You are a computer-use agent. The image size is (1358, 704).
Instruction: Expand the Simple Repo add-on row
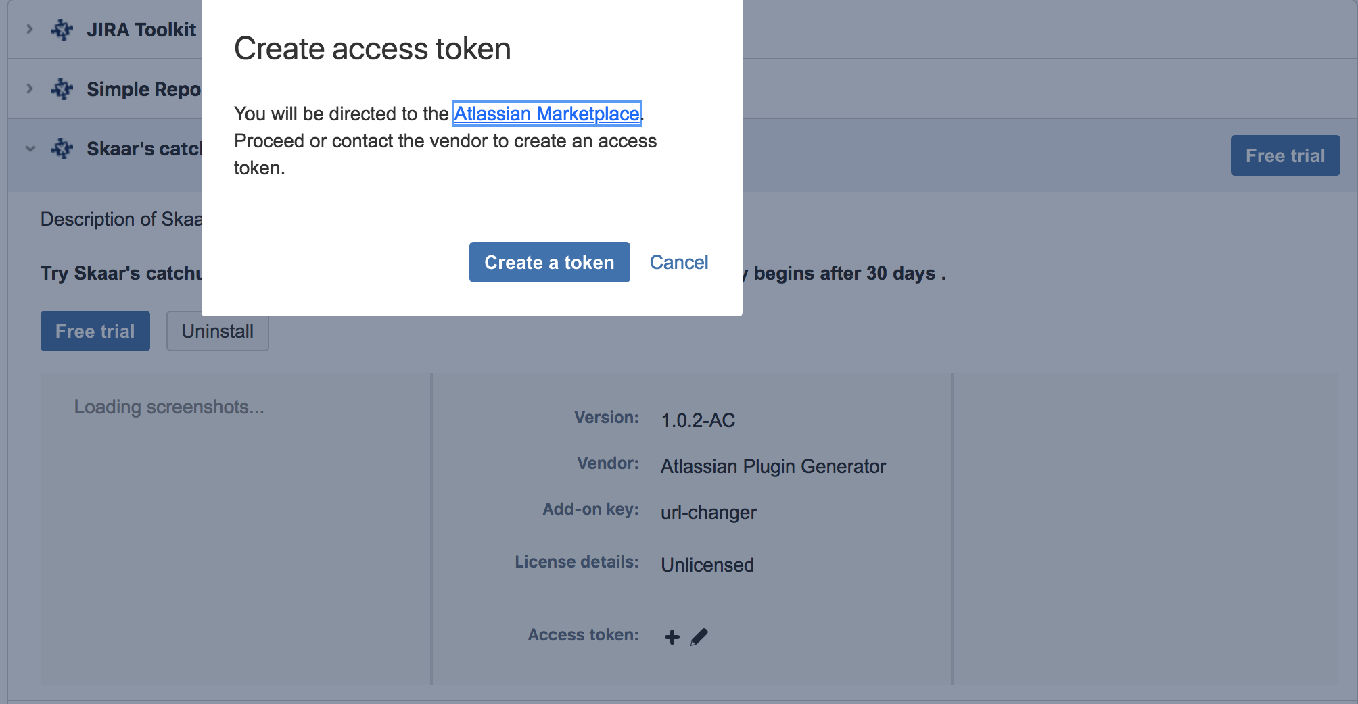30,89
